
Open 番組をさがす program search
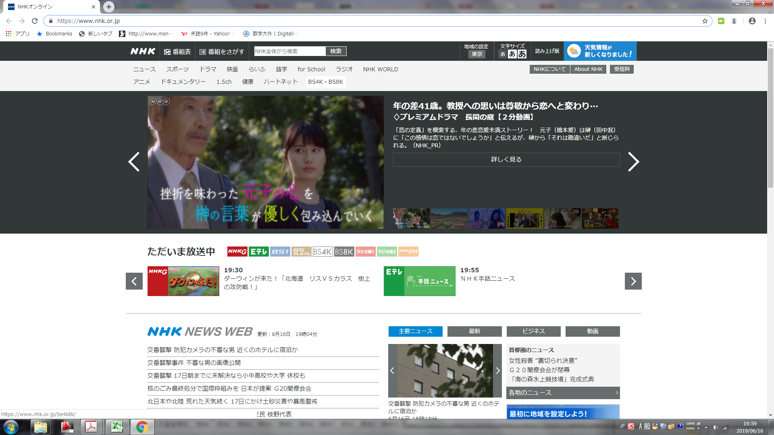point(222,52)
